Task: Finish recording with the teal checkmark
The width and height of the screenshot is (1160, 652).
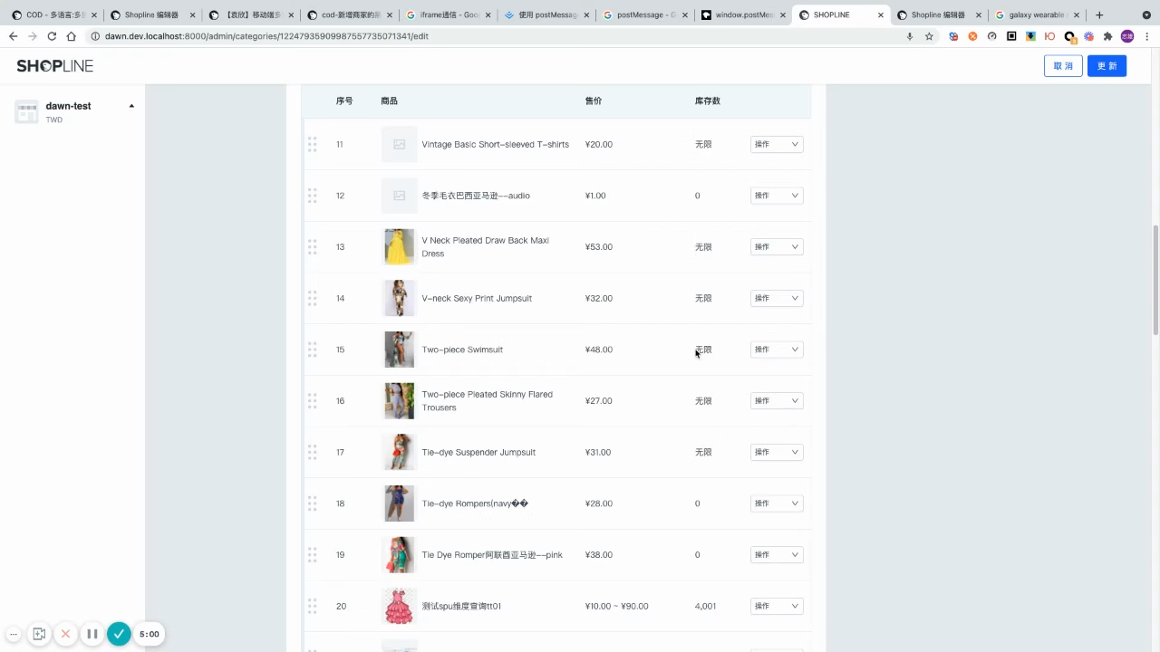Action: click(x=119, y=634)
